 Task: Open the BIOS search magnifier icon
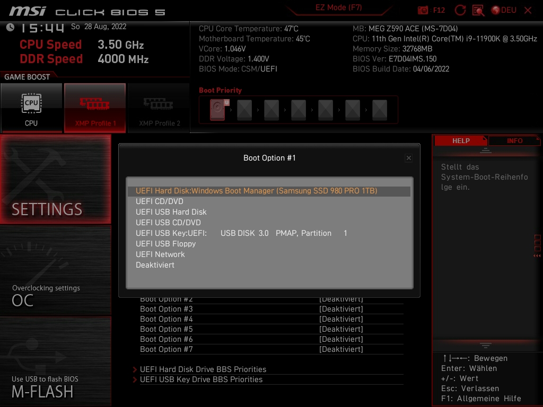coord(478,11)
